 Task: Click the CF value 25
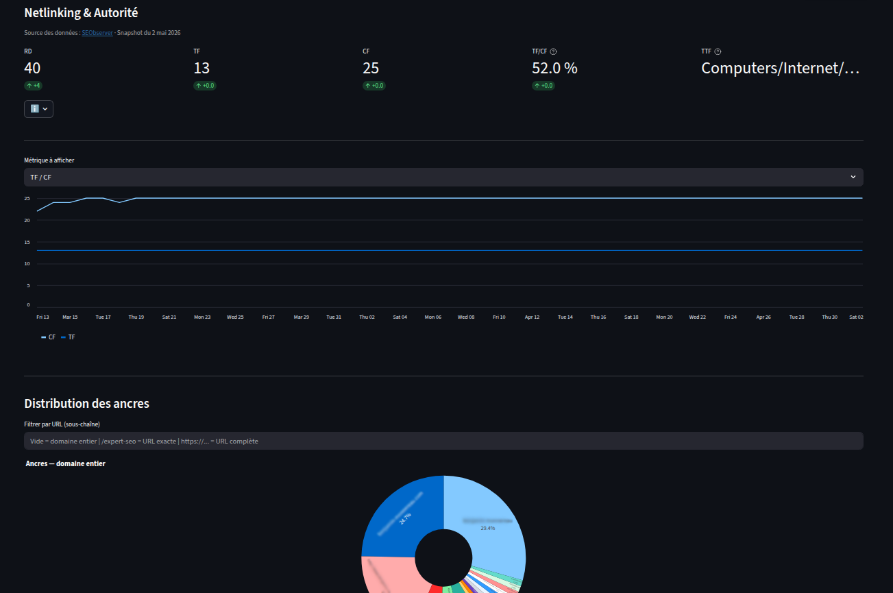(x=371, y=68)
